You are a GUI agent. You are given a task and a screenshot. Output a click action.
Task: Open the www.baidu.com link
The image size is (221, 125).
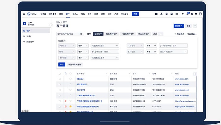182,79
